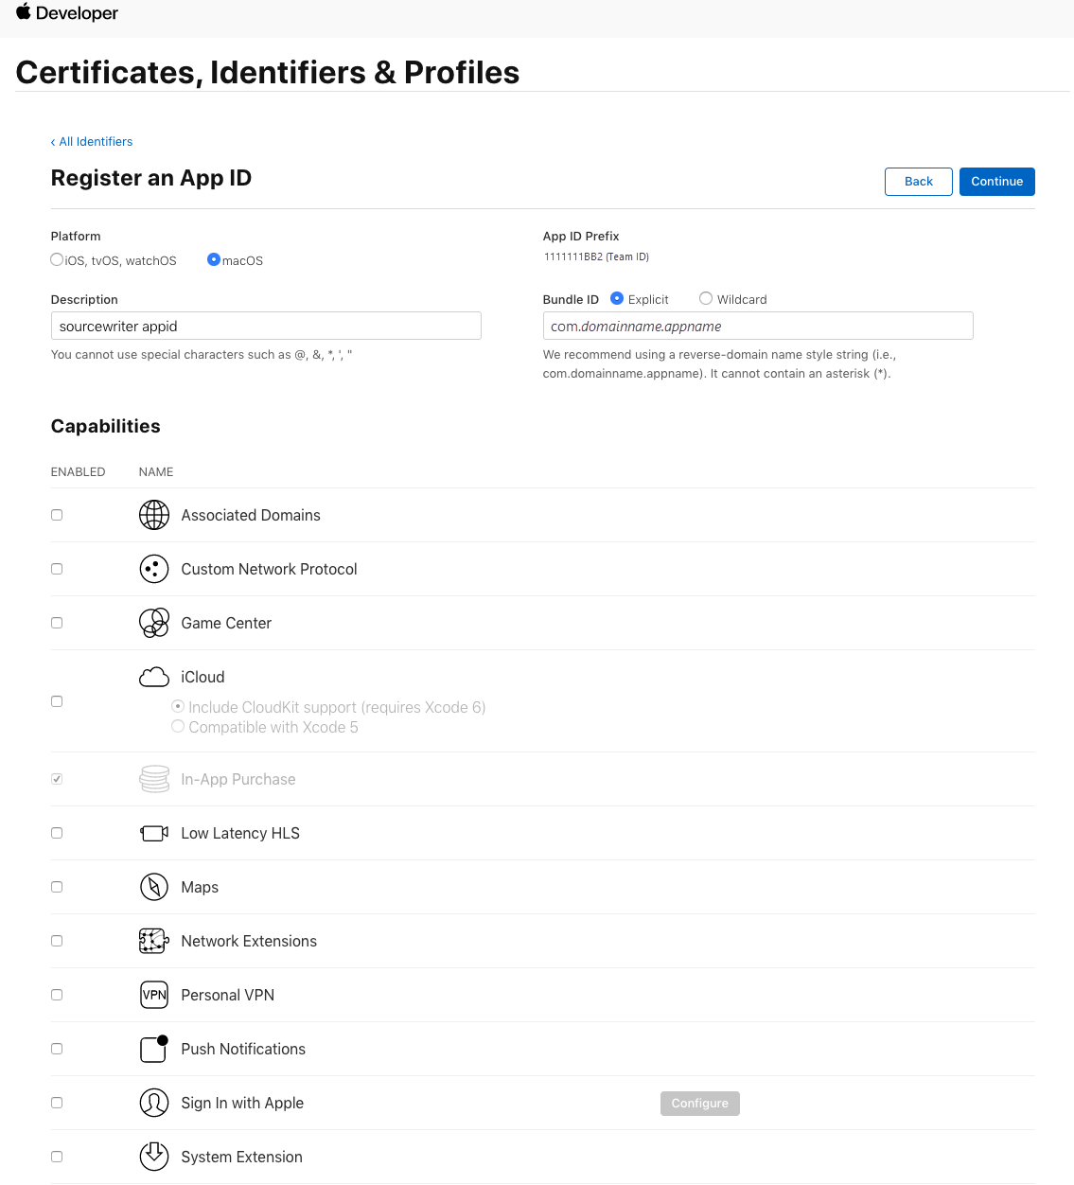Click the Low Latency HLS camera icon
1074x1185 pixels.
click(154, 833)
